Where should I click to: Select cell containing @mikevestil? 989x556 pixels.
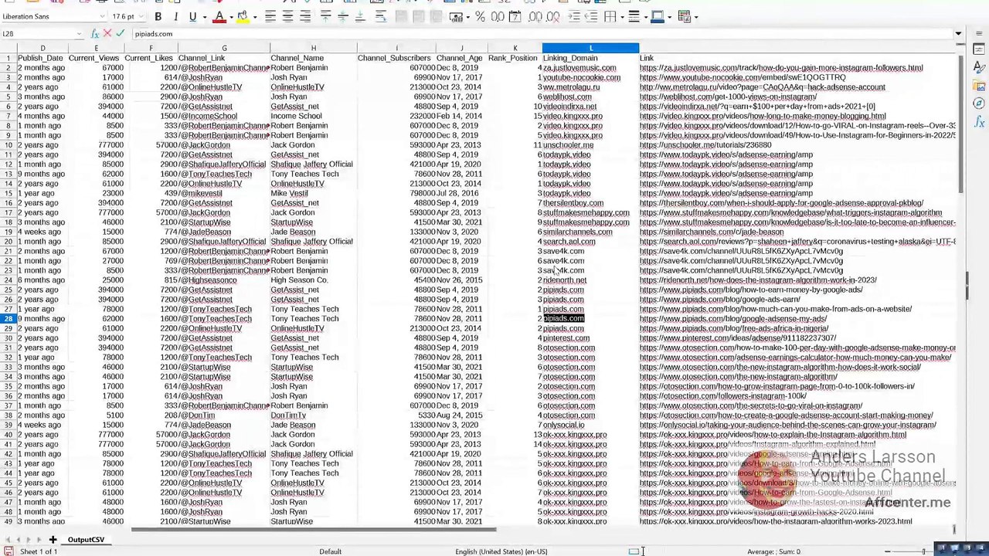pos(223,193)
